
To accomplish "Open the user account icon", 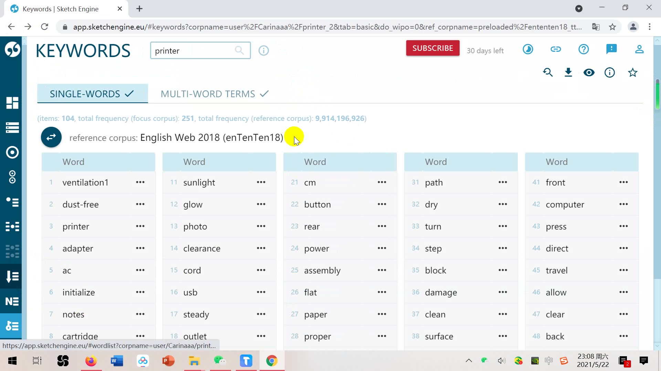I will click(639, 49).
